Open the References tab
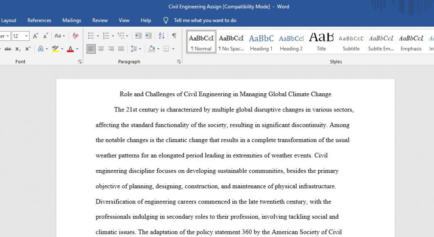Screen dimensions: 434x237 point(39,20)
